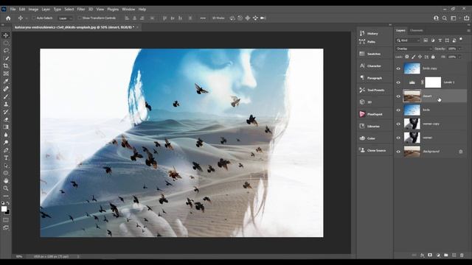The width and height of the screenshot is (472, 265).
Task: Select the Move tool in toolbox
Action: [6, 35]
